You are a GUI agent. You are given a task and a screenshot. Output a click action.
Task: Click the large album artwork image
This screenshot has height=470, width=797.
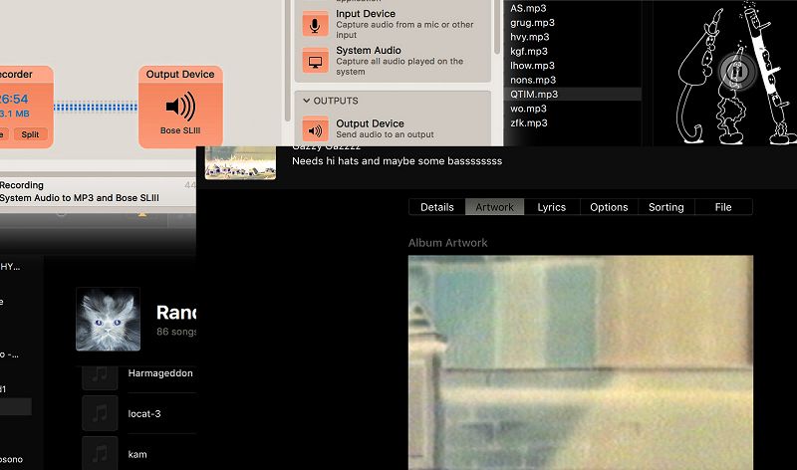point(580,362)
